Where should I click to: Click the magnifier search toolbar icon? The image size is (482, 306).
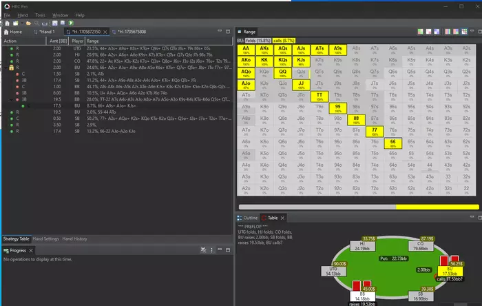tap(37, 23)
